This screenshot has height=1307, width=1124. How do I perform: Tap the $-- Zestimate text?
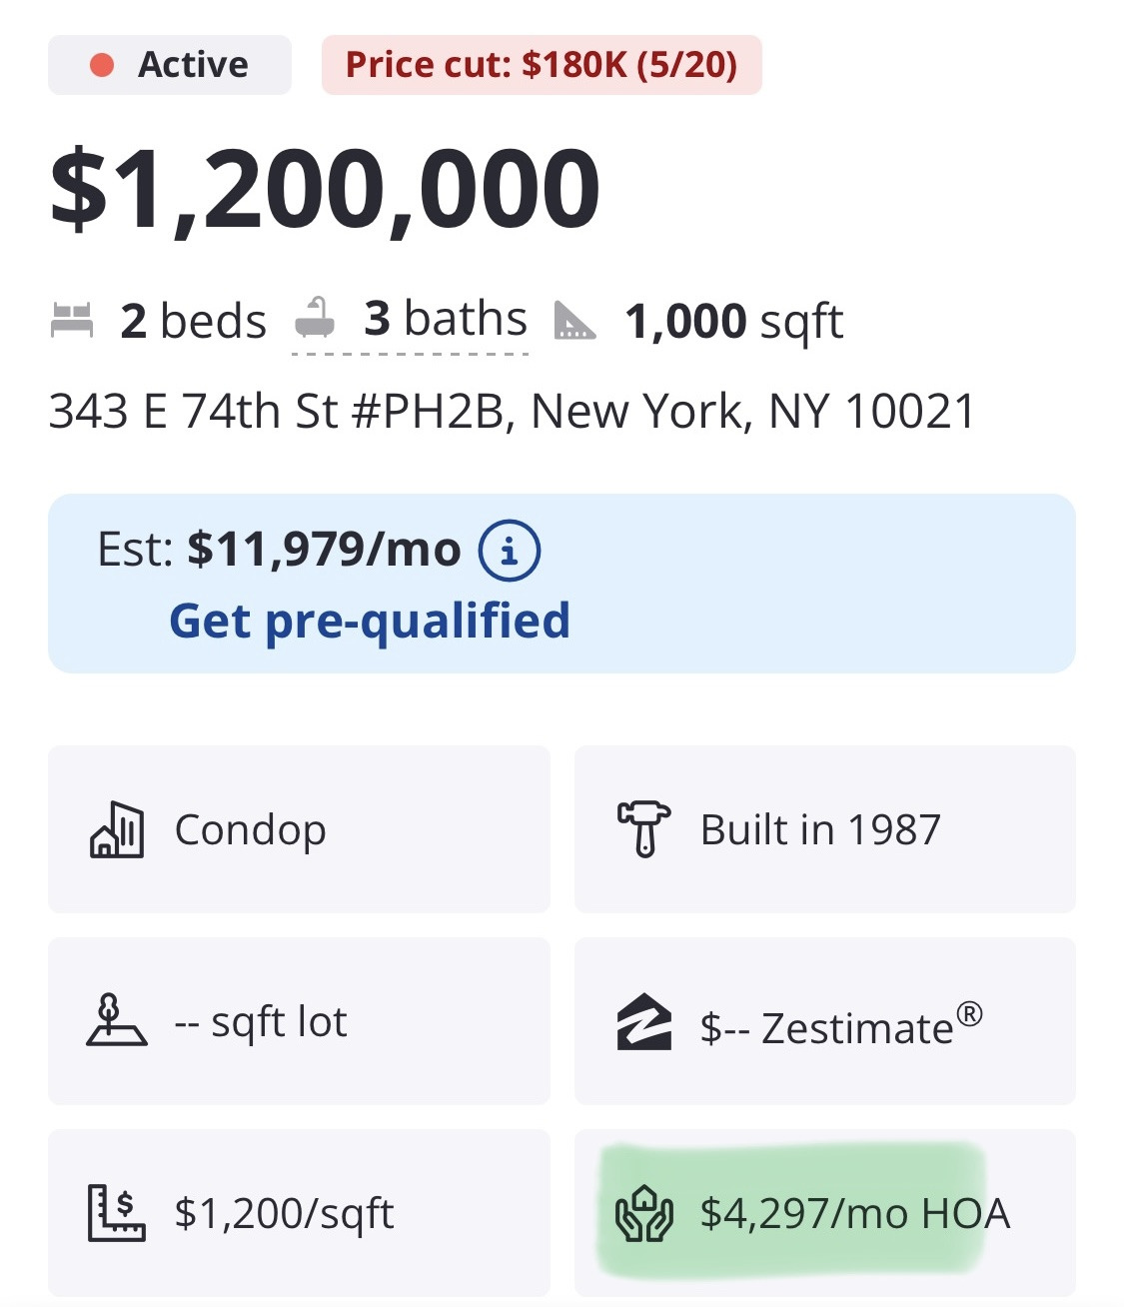coord(841,1027)
